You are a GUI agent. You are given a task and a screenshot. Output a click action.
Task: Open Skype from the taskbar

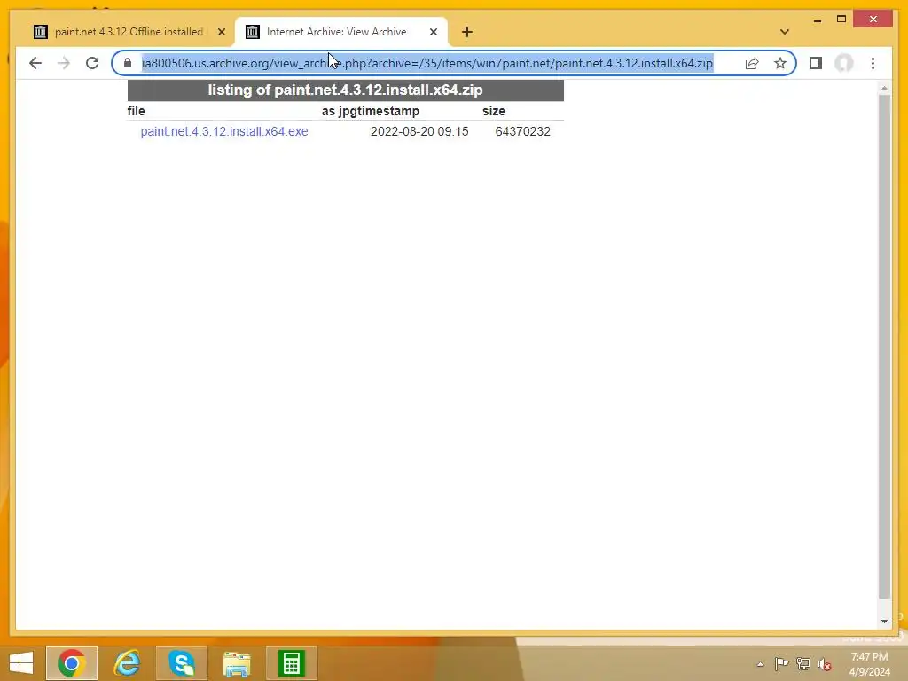tap(181, 663)
